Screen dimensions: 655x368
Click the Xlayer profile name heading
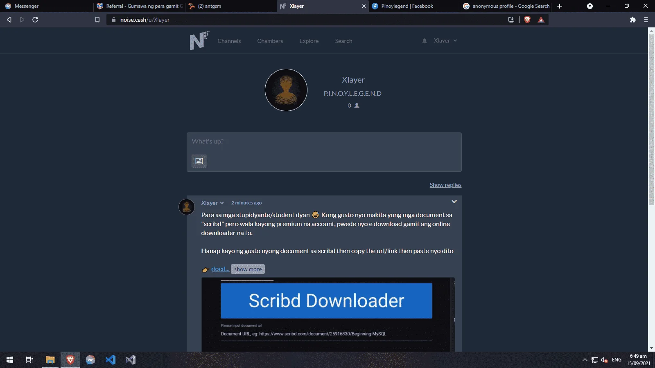pyautogui.click(x=353, y=80)
